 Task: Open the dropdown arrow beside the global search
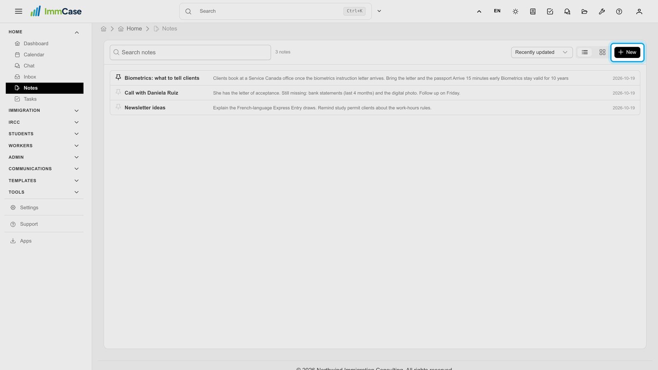click(x=379, y=11)
